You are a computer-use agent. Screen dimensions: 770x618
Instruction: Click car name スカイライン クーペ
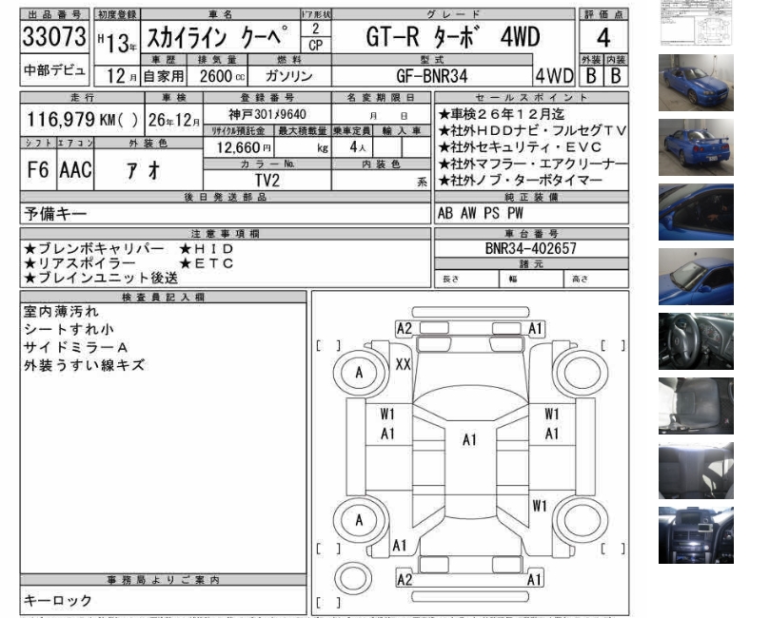[x=219, y=37]
